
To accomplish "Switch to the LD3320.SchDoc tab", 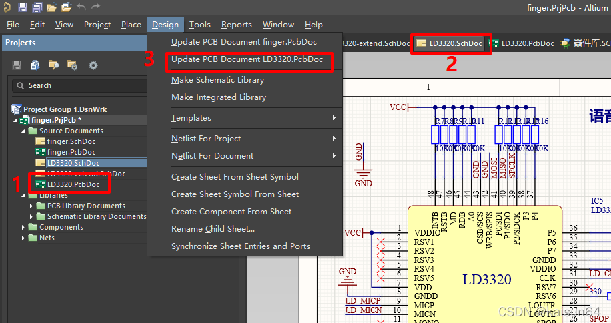I will click(450, 43).
